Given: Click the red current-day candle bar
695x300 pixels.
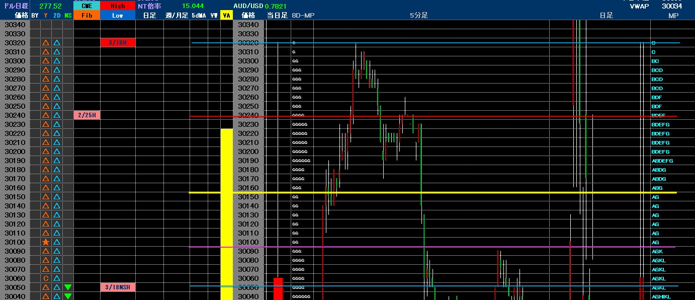Looking at the screenshot, I should point(279,288).
